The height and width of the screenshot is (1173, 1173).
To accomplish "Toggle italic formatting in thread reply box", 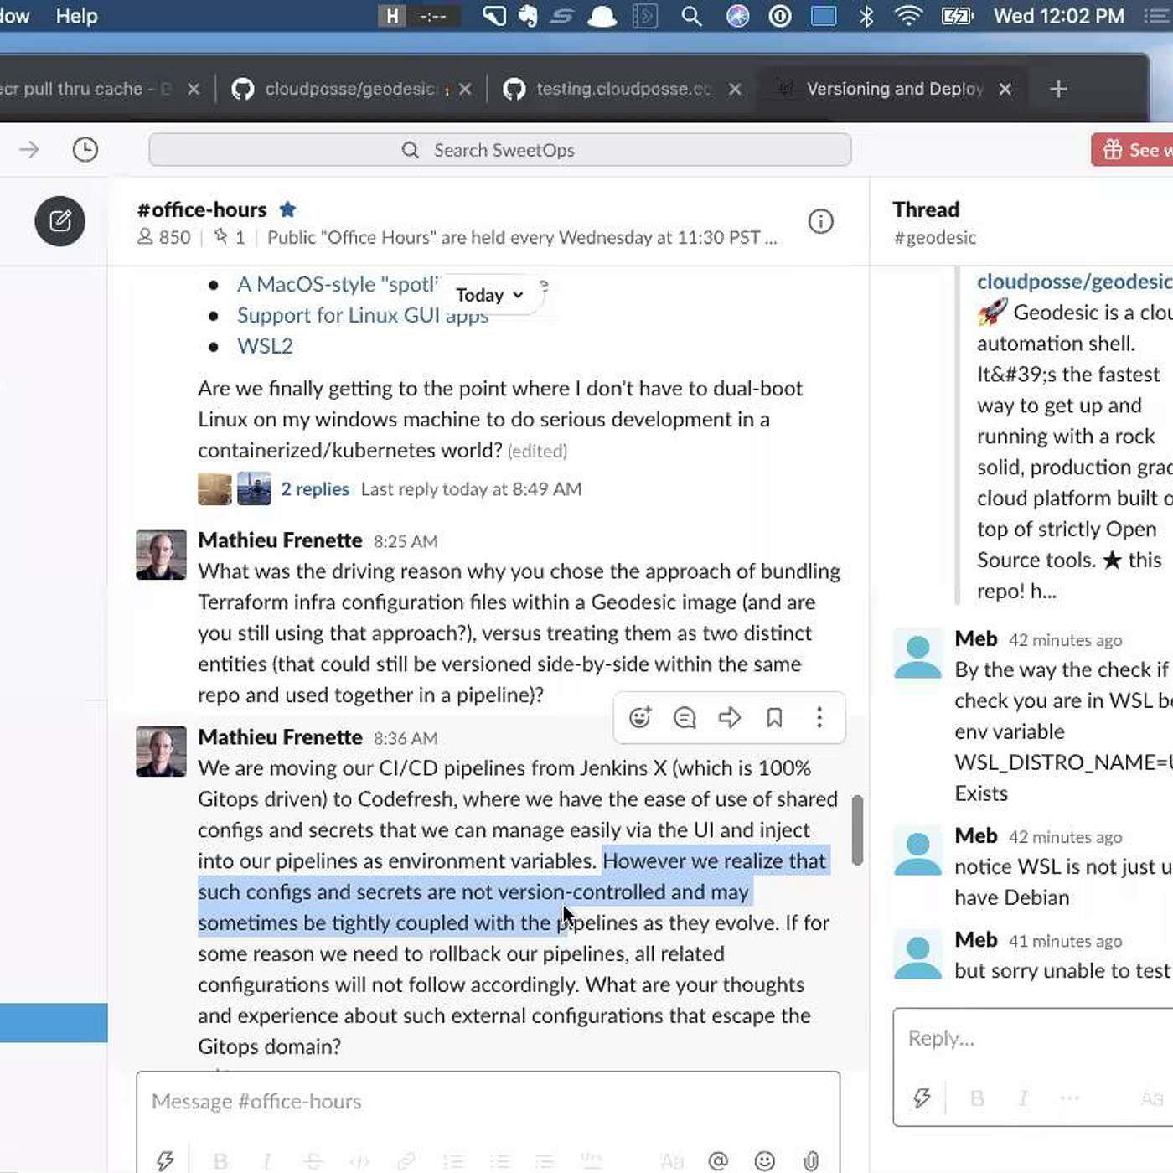I will click(x=1022, y=1098).
